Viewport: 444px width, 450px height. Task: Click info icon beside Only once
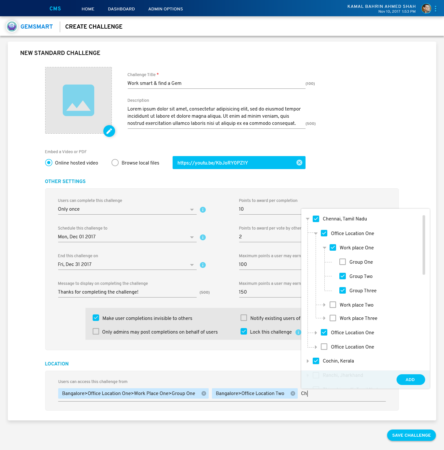[203, 210]
